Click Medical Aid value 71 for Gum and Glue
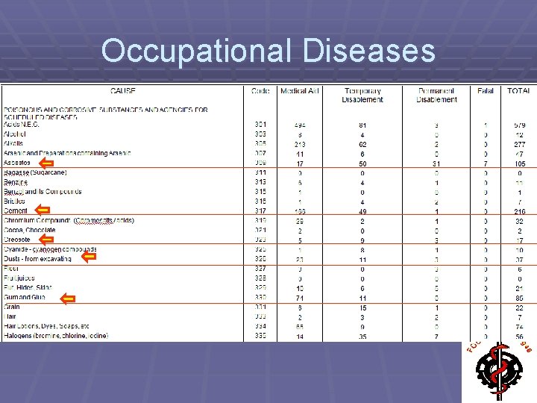 [300, 298]
